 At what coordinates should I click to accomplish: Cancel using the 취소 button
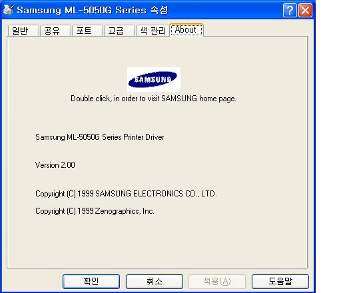point(155,282)
